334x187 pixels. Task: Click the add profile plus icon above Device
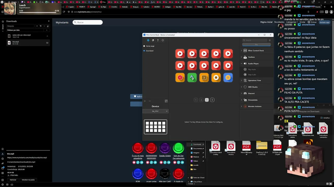[x=145, y=101]
